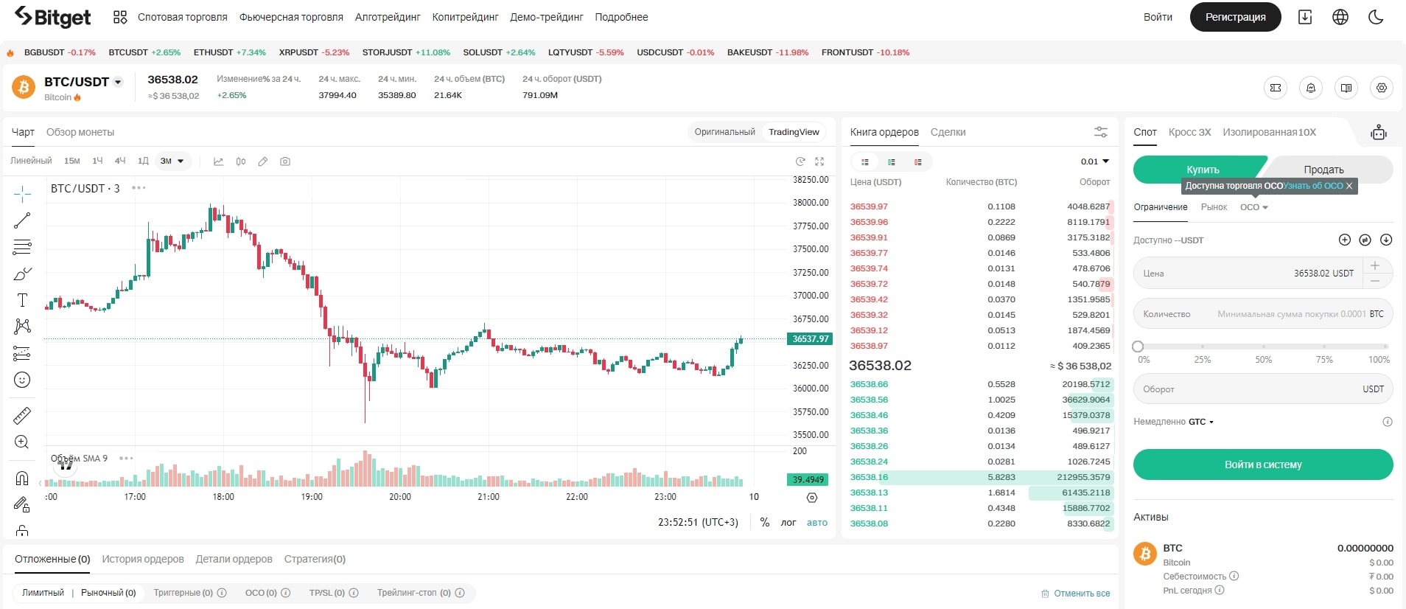Show only asks order book view
Viewport: 1406px width, 609px height.
[918, 161]
